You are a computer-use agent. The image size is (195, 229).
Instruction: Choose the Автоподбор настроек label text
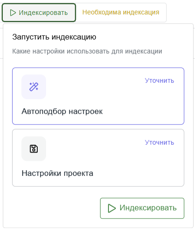point(62,111)
